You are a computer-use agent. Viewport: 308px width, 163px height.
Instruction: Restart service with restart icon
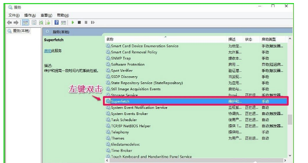[x=93, y=22]
